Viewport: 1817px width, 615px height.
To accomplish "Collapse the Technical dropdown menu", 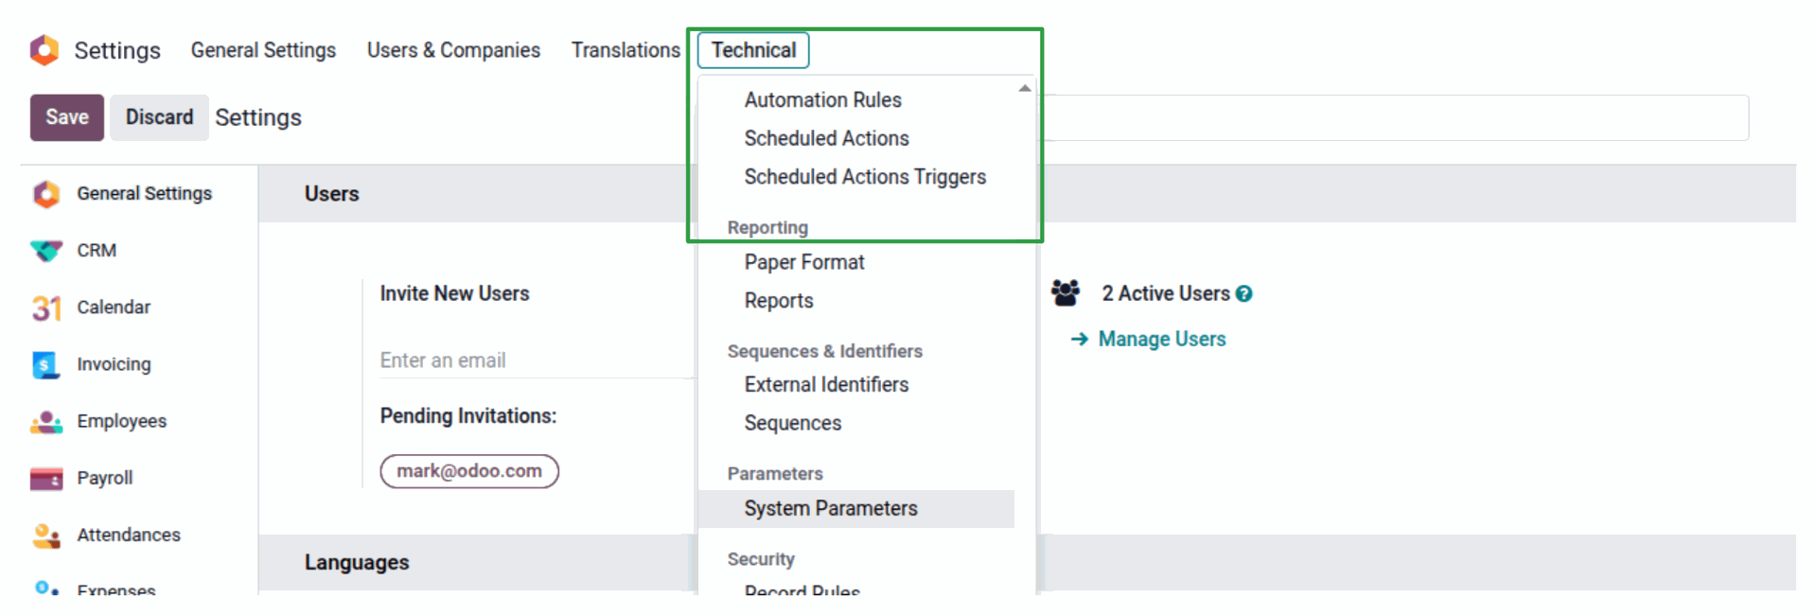I will pos(753,50).
